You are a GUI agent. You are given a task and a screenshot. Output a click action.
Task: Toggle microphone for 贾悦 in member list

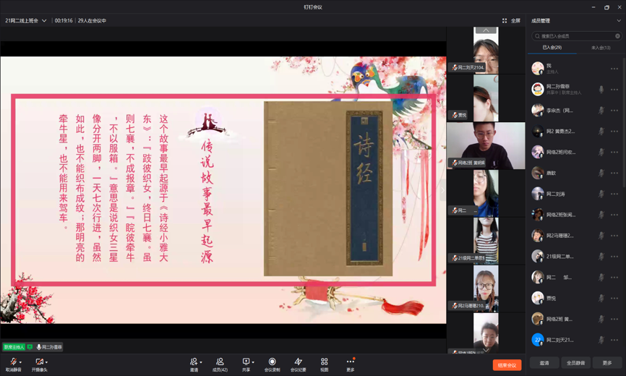point(601,298)
